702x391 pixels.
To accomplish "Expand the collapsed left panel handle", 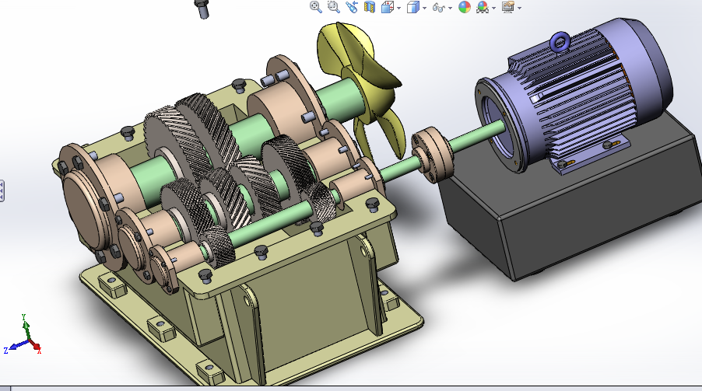I will 2,191.
